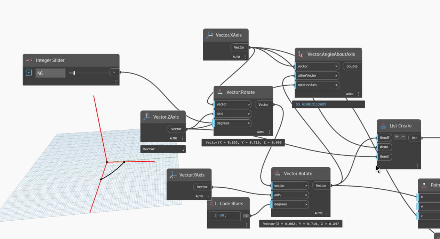Image resolution: width=440 pixels, height=239 pixels.
Task: Click the Vector.XAxis node icon
Action: (x=210, y=35)
